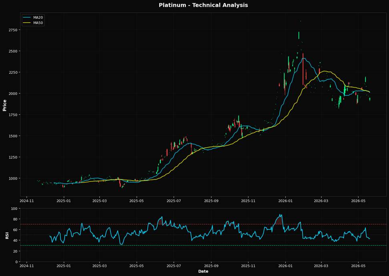The height and width of the screenshot is (276, 389).
Task: Click the 2025-03 label under the price chart
Action: [x=100, y=201]
